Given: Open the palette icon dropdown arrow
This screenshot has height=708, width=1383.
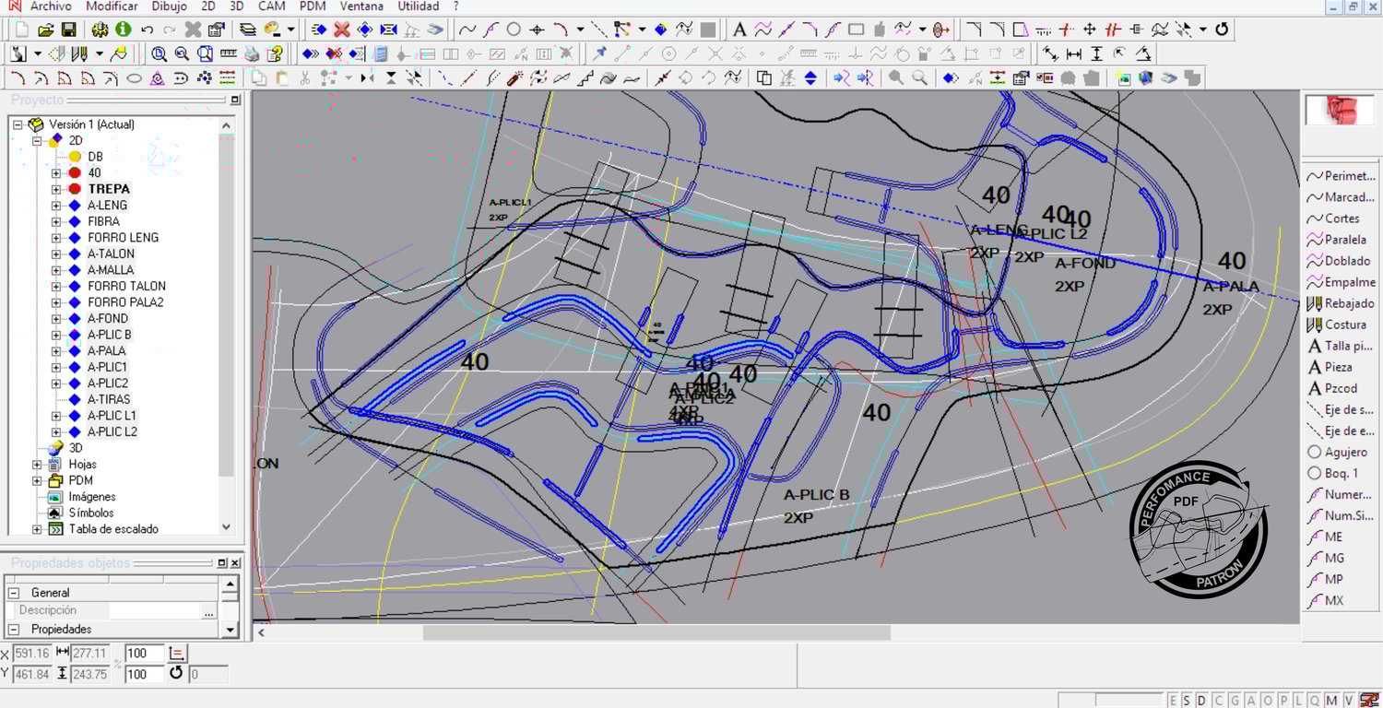Looking at the screenshot, I should (x=290, y=29).
